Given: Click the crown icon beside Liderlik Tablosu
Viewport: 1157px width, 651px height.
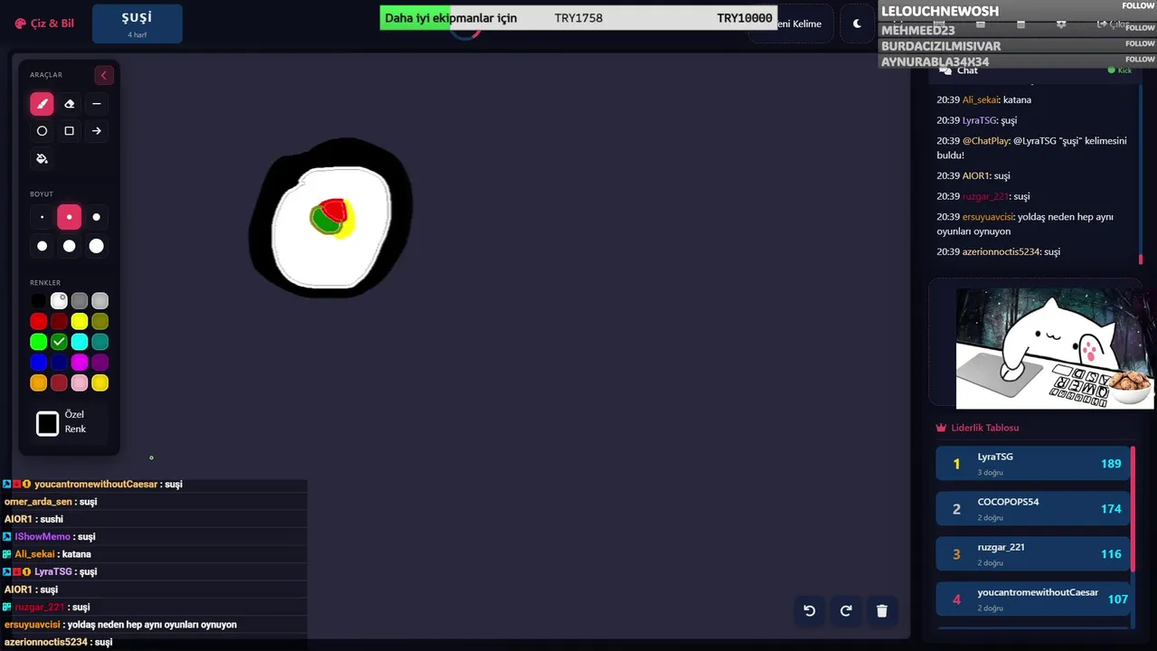Looking at the screenshot, I should pos(941,428).
